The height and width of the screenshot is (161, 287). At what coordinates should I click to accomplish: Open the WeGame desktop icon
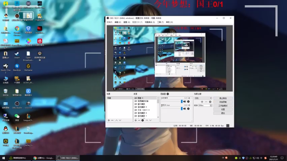pyautogui.click(x=28, y=67)
